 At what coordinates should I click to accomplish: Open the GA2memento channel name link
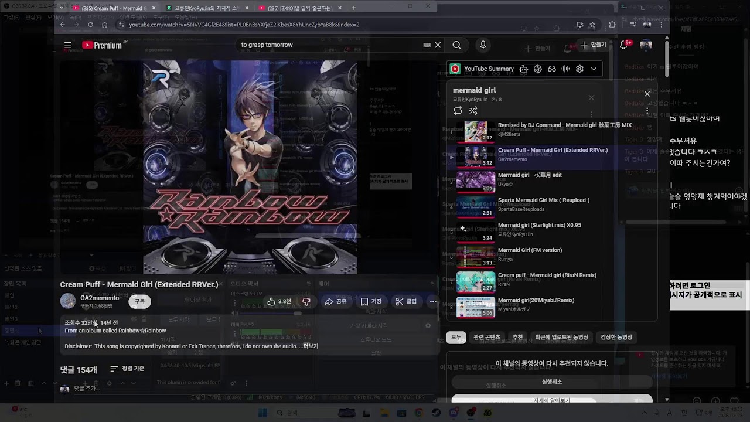tap(100, 298)
